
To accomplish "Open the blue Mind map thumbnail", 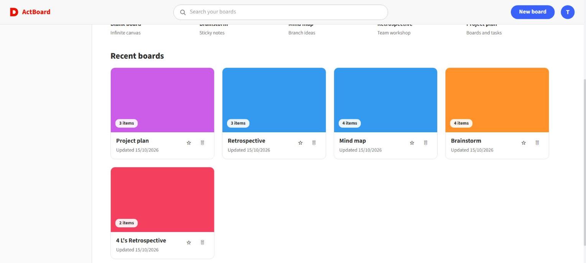I will [385, 100].
